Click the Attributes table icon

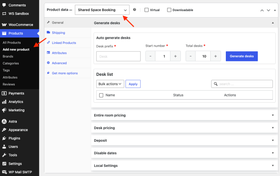pos(48,53)
